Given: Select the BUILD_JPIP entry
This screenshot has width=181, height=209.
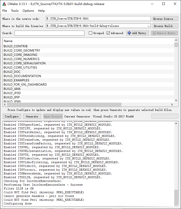Looking at the screenshot, I should [89, 97].
